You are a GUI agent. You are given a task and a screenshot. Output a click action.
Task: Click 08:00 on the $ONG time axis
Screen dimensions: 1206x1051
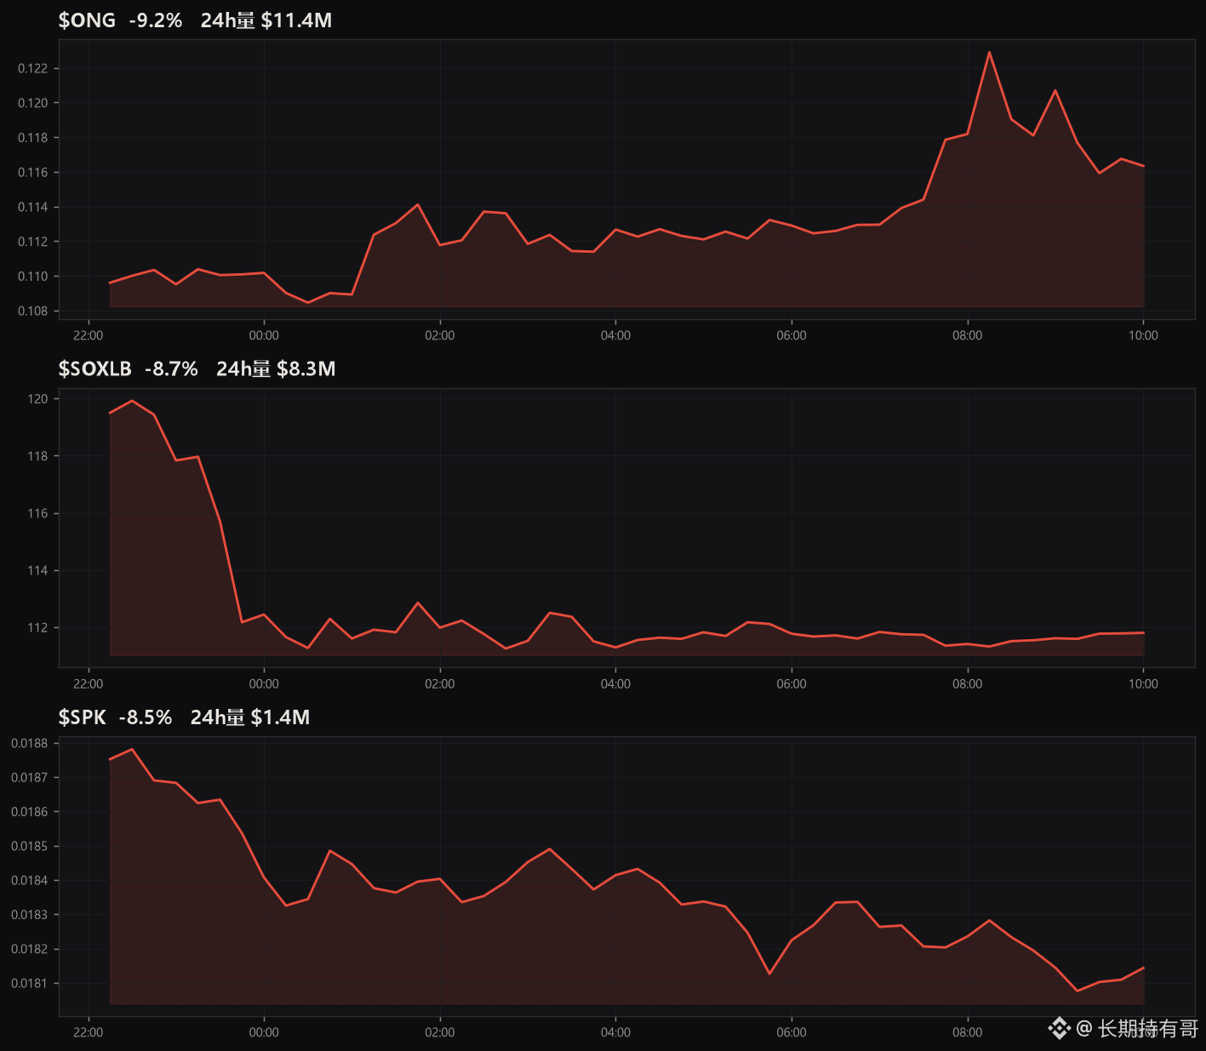968,335
